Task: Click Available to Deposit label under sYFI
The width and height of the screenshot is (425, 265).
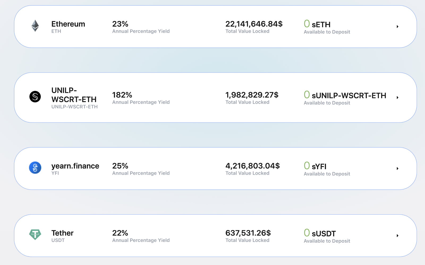Action: pos(327,174)
